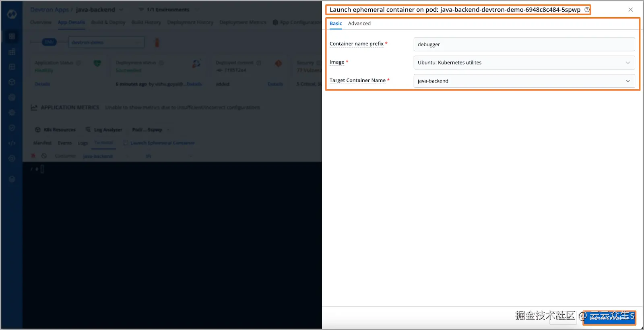644x330 pixels.
Task: Click the Application Metrics chart icon
Action: pyautogui.click(x=34, y=107)
